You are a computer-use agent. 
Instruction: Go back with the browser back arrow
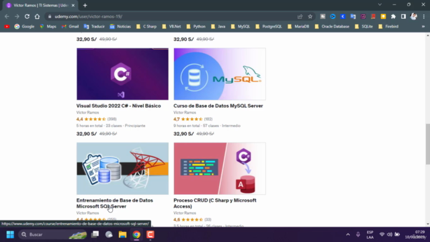pos(7,16)
